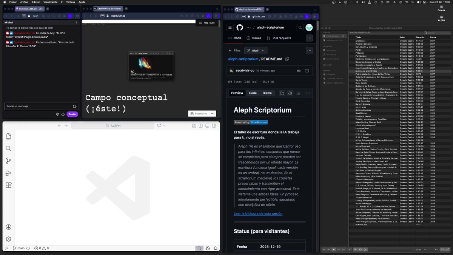This screenshot has width=453, height=255.
Task: Toggle the primary side bar in VS Code
Action: [x=200, y=126]
